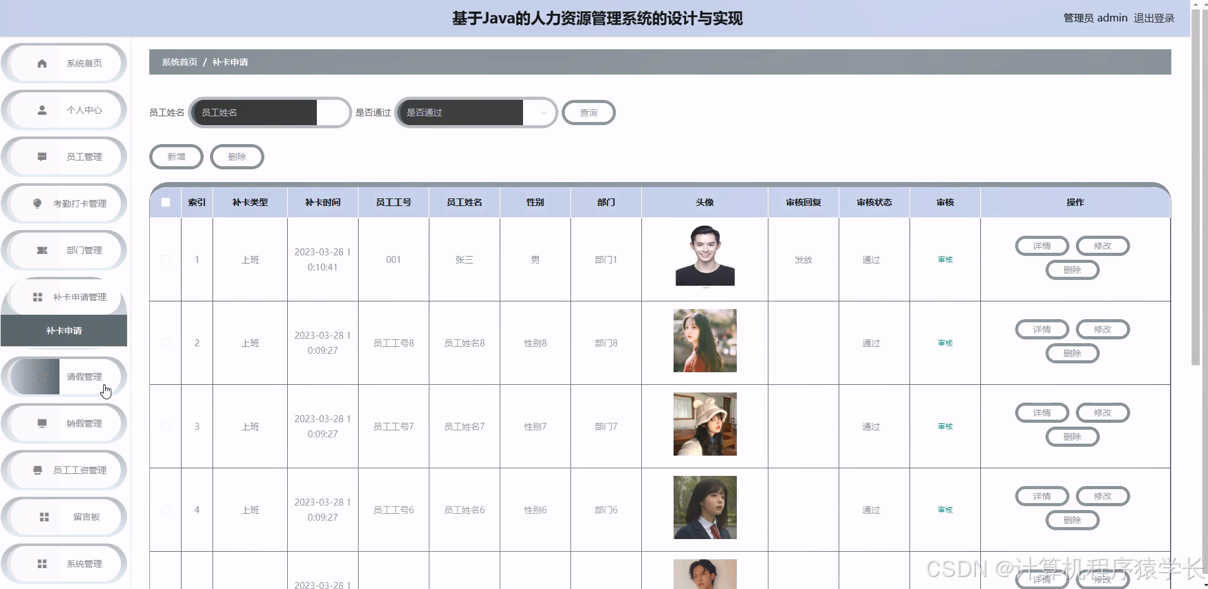Click the 补卡时间 column header

(323, 202)
